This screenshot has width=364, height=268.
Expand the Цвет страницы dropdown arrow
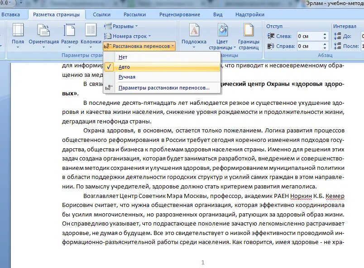[235, 47]
